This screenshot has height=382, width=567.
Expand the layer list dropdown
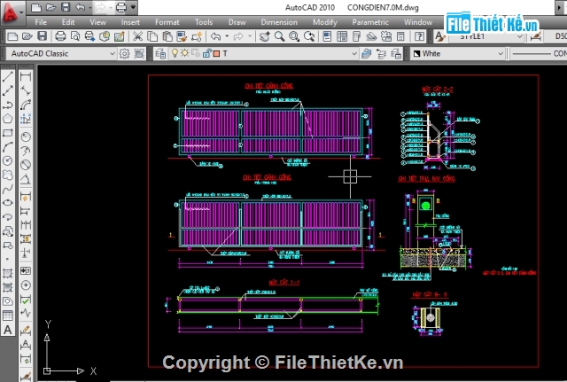[x=354, y=53]
